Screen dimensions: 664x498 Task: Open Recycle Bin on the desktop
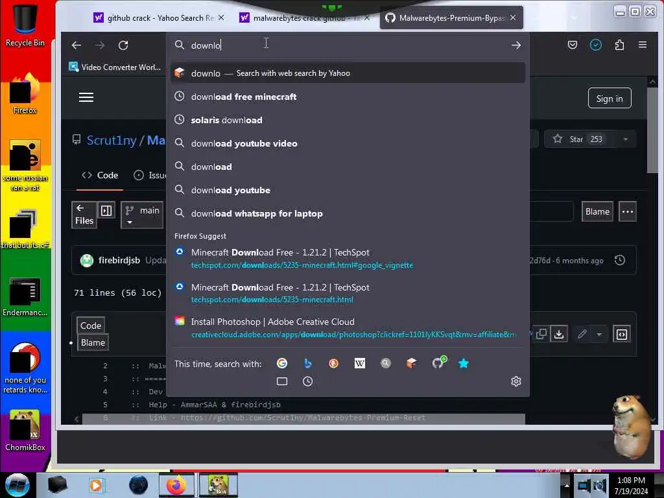pos(25,24)
